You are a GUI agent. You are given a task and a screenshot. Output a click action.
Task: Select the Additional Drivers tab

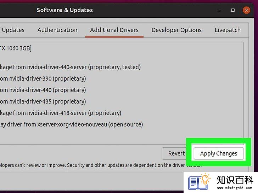click(114, 30)
